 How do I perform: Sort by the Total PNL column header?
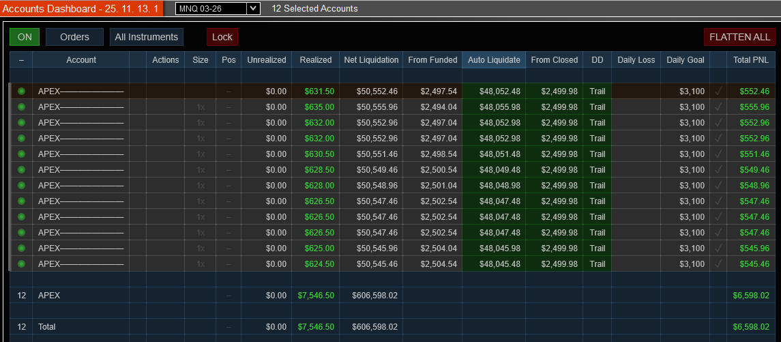(752, 60)
